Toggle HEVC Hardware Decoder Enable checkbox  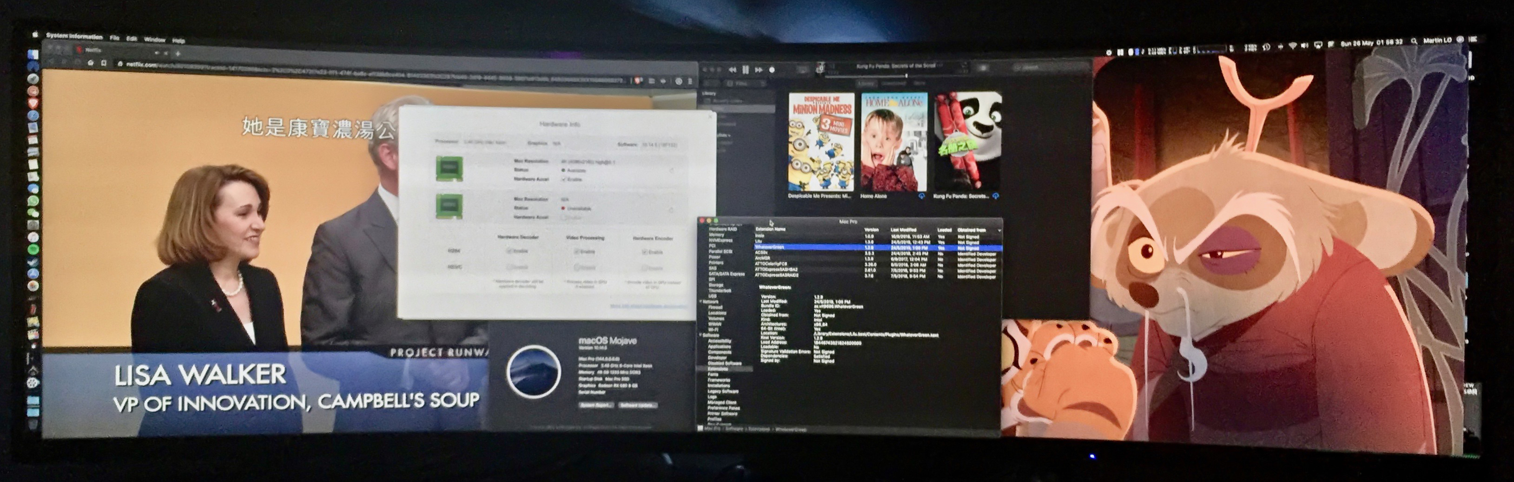point(509,267)
